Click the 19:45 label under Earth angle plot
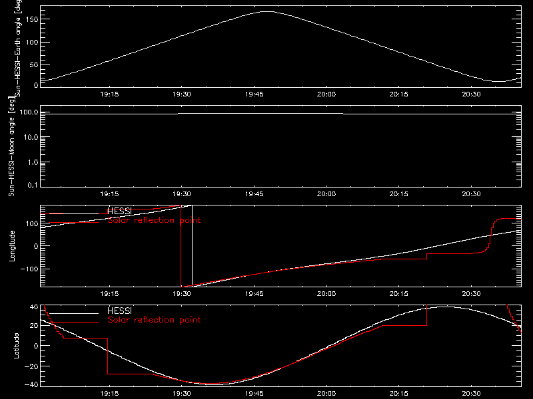This screenshot has width=533, height=399. (x=255, y=94)
